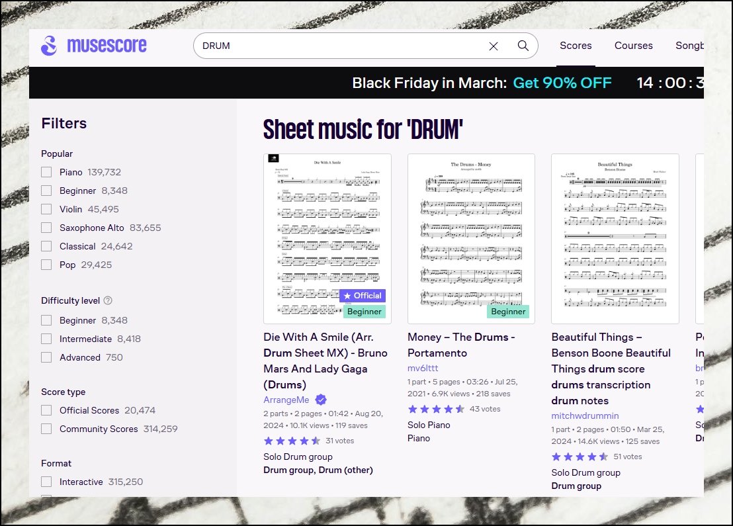The width and height of the screenshot is (733, 526).
Task: Click ArrangeMe verified badge icon
Action: 321,400
